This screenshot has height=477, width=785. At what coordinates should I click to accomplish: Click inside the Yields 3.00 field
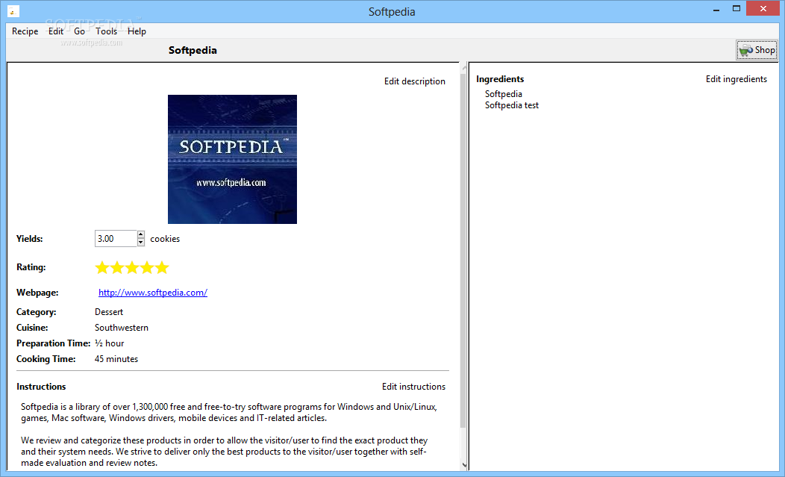pyautogui.click(x=115, y=239)
